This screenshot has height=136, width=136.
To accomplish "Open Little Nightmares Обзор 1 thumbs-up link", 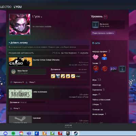I will tap(15, 108).
